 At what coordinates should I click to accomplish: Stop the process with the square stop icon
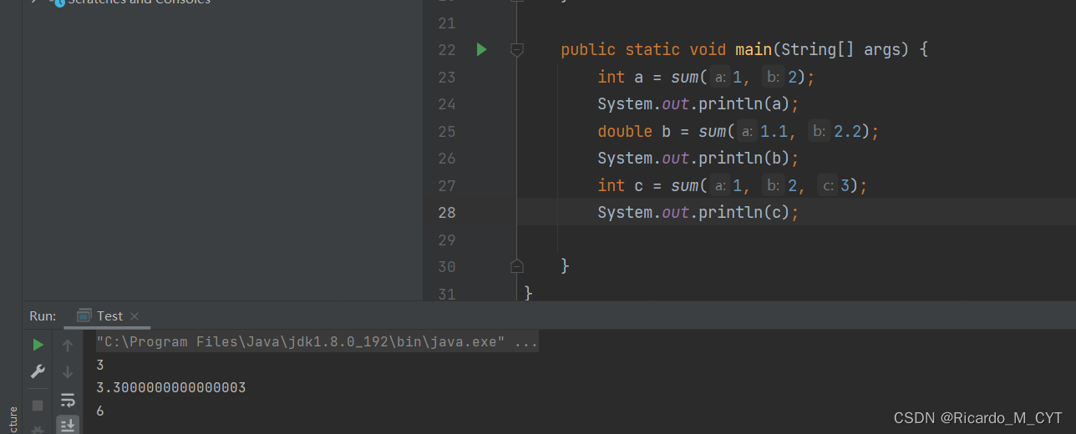[x=38, y=405]
